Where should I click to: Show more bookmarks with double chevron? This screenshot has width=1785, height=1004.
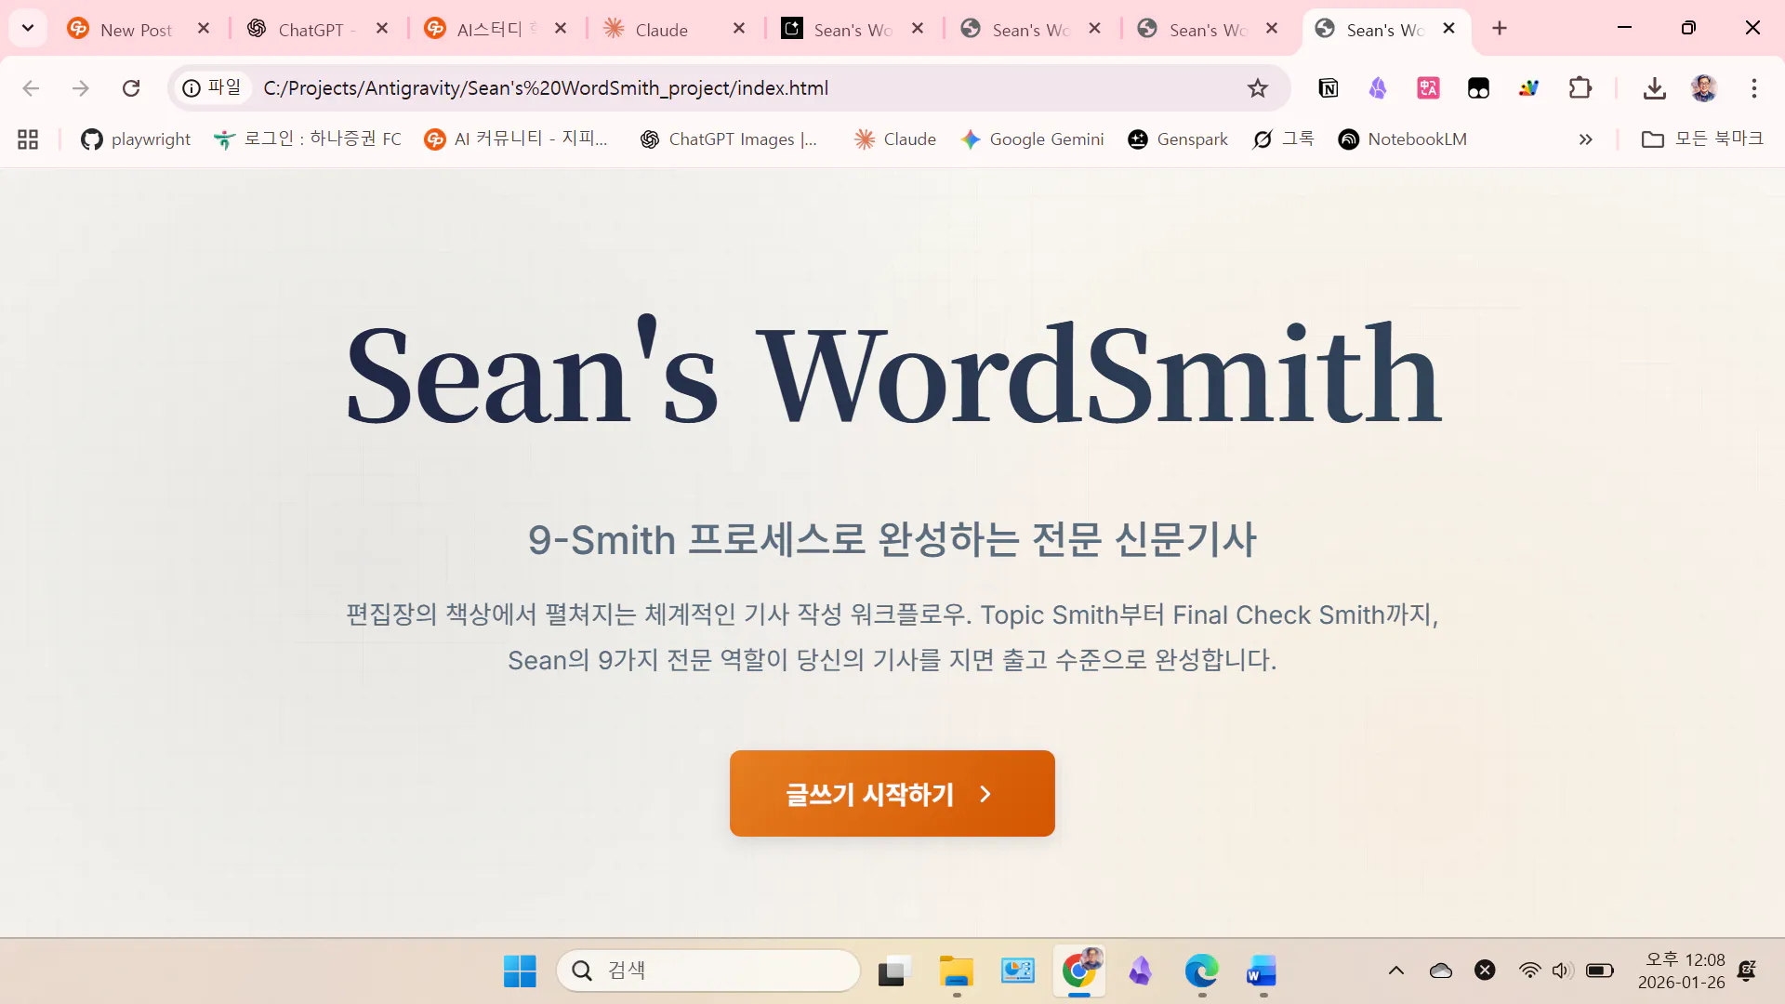1585,139
